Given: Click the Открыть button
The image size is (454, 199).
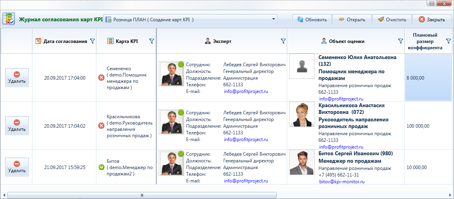Looking at the screenshot, I should 352,20.
